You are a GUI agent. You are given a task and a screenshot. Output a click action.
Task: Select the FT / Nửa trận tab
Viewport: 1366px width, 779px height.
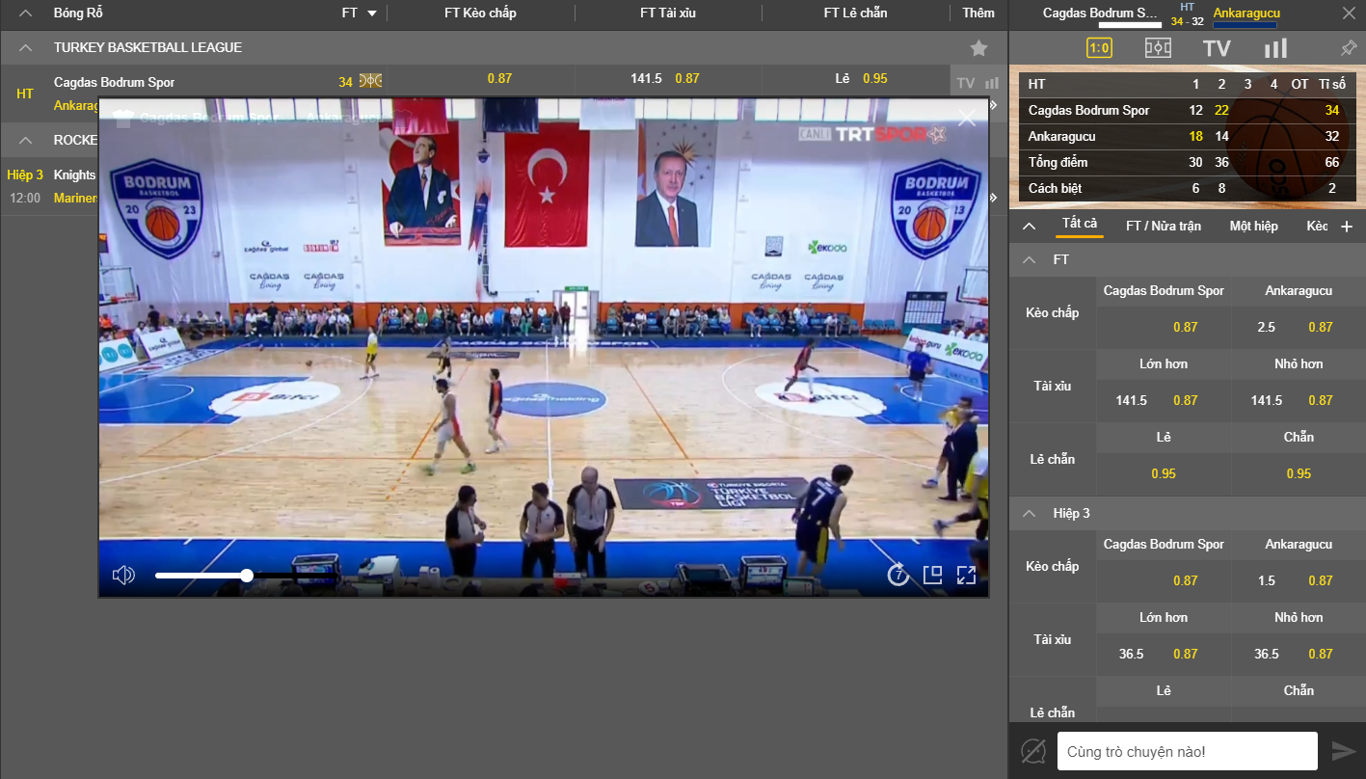point(1163,226)
